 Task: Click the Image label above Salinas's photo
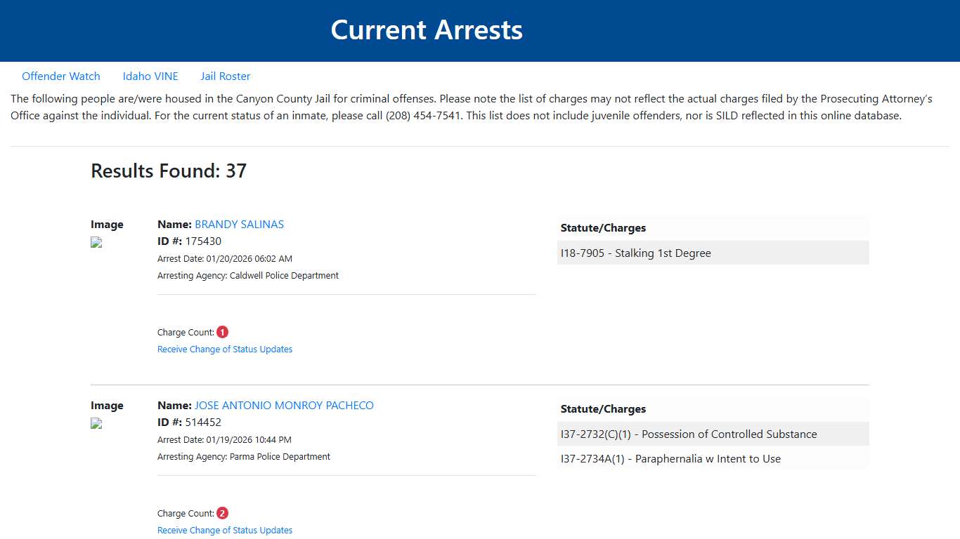point(107,224)
